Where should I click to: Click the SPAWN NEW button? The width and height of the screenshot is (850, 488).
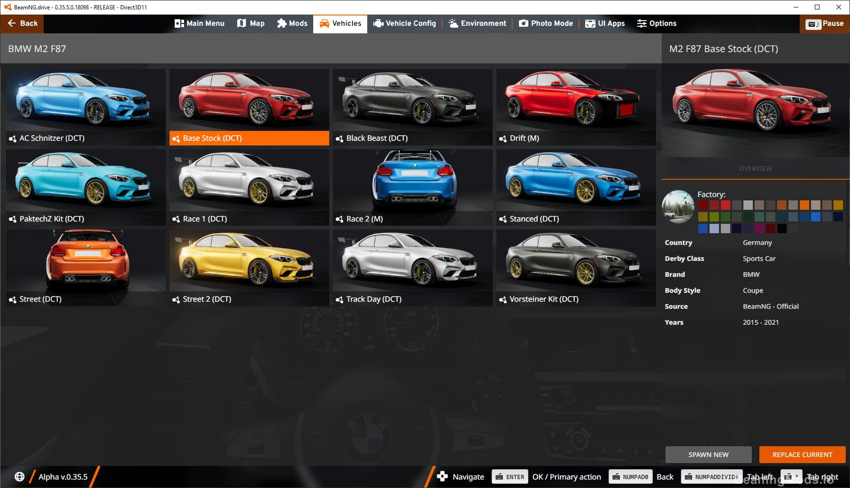pos(708,455)
